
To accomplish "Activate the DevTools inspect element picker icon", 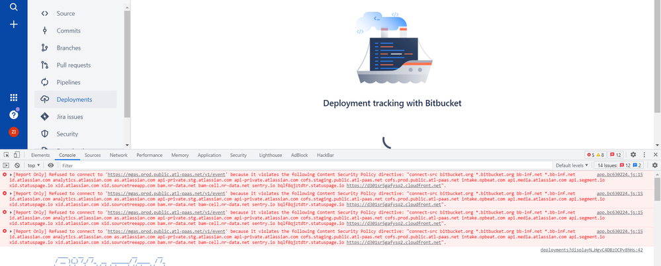I will click(x=7, y=155).
